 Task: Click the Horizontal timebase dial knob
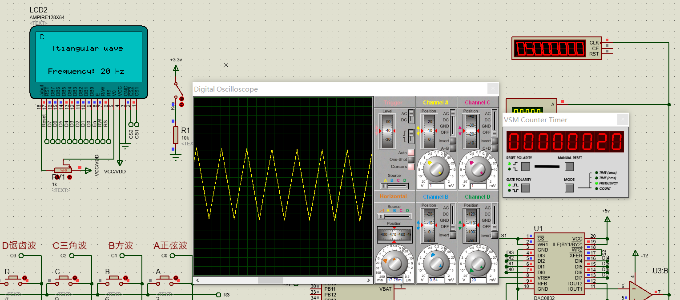tap(394, 264)
